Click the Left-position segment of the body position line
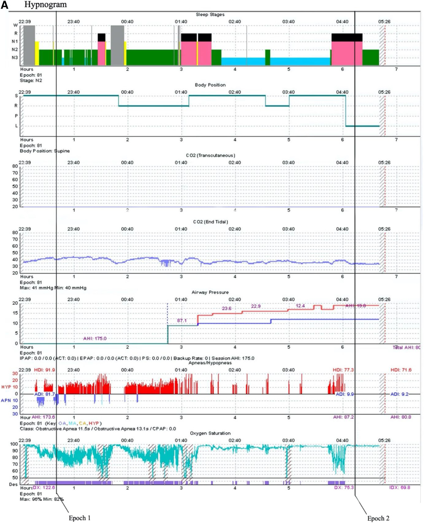The height and width of the screenshot is (523, 424). point(362,126)
